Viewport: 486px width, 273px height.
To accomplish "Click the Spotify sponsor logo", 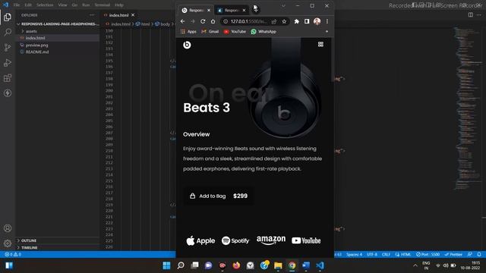I will click(235, 240).
